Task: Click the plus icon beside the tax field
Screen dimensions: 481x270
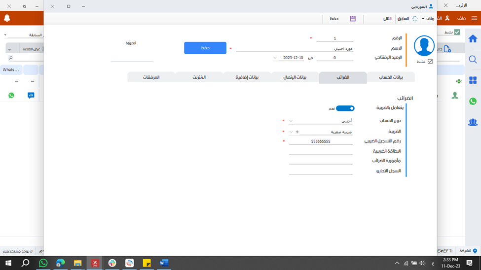Action: [297, 132]
